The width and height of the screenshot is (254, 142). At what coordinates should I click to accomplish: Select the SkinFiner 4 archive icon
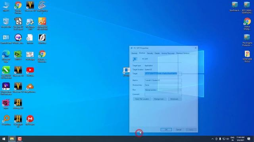click(235, 7)
